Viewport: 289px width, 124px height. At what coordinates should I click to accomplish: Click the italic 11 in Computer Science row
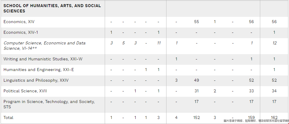coord(159,43)
